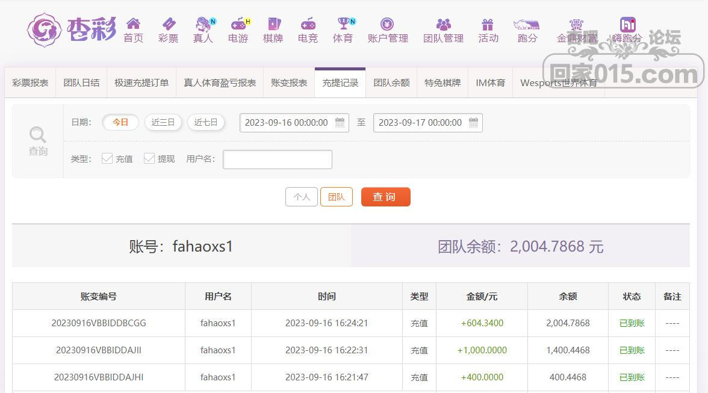
Task: Click the 时间 column header
Action: click(x=326, y=297)
